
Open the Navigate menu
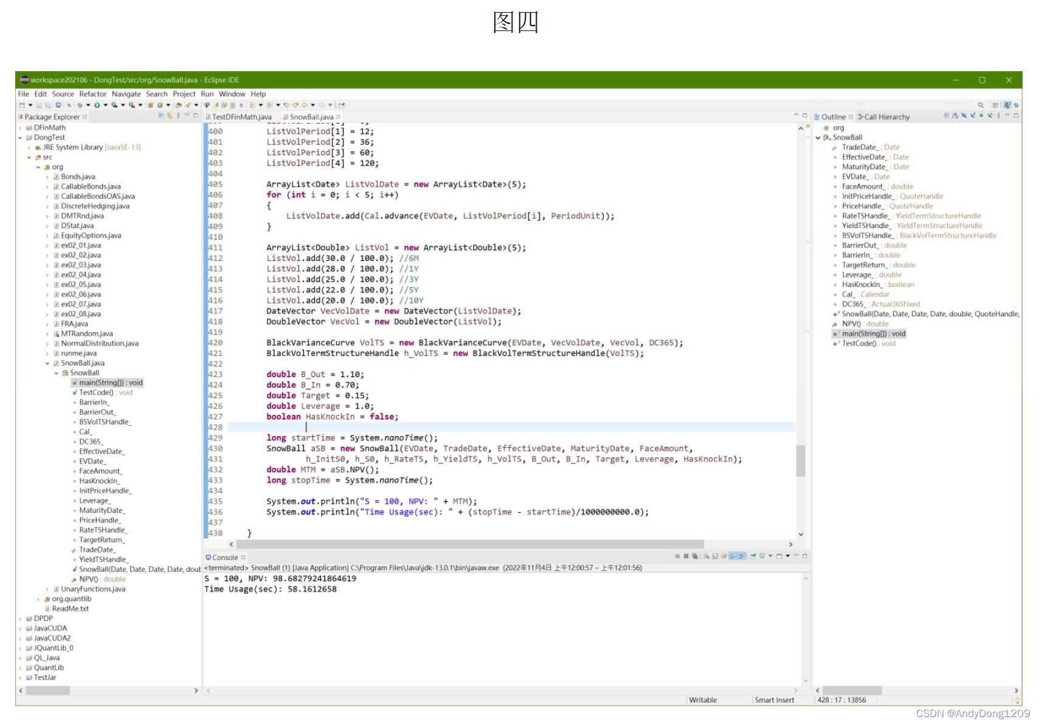pos(126,94)
